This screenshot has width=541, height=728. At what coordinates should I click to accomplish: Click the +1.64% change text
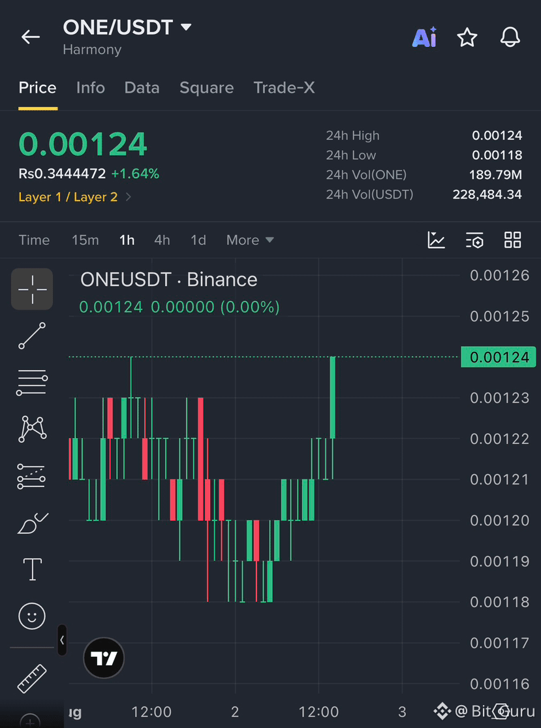[x=135, y=174]
